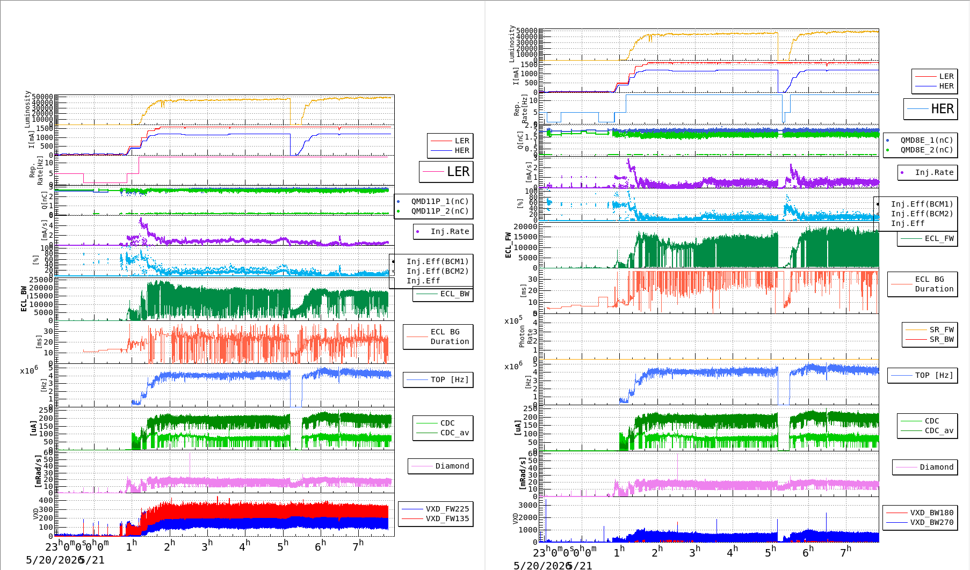Click the Luminosity axis label of the right plot

click(512, 43)
